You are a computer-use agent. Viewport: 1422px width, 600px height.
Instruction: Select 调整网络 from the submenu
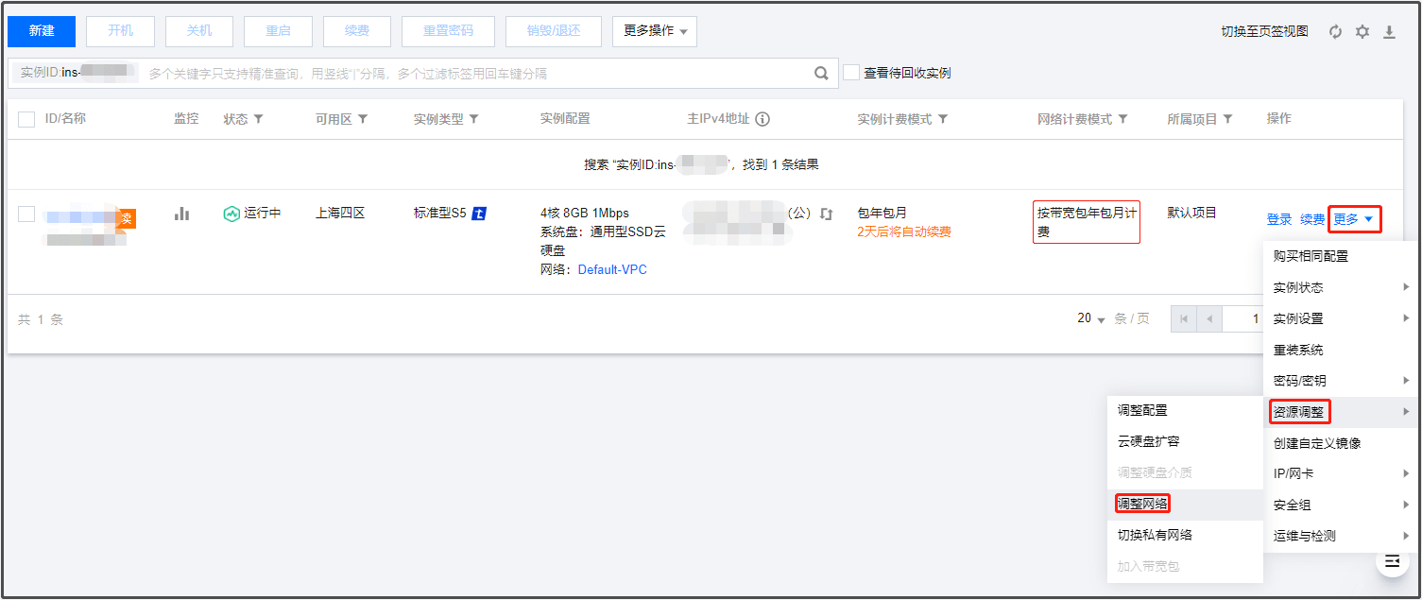click(x=1142, y=504)
